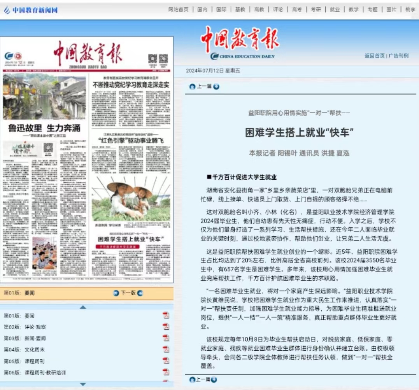Image resolution: width=419 pixels, height=390 pixels.
Task: Open the 专题 navigation item
Action: (372, 10)
